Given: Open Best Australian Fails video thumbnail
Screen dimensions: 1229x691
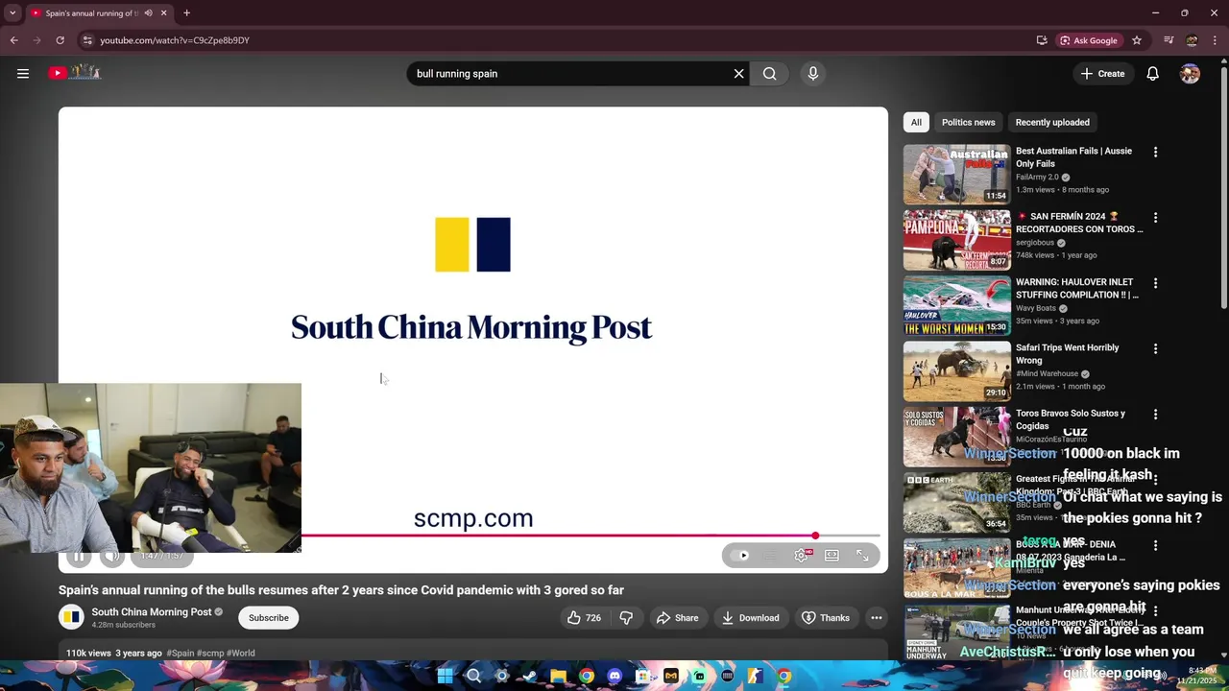Looking at the screenshot, I should click(x=956, y=174).
